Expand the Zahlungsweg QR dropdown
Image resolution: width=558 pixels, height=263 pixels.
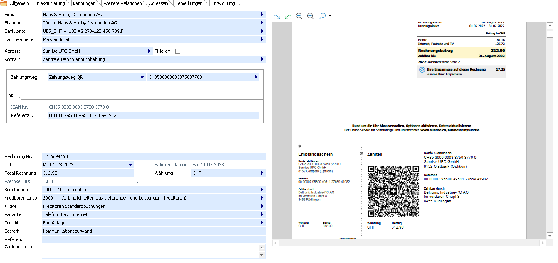(142, 77)
